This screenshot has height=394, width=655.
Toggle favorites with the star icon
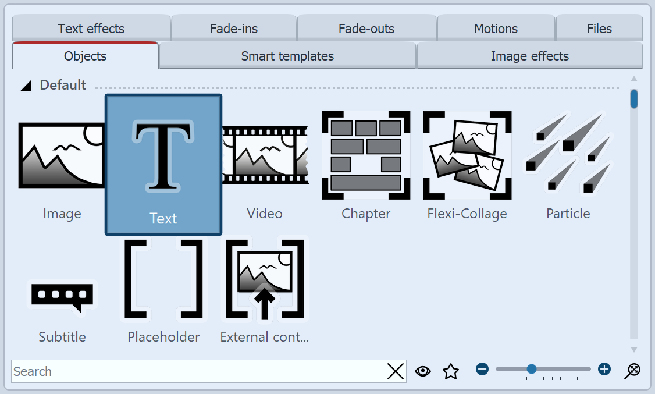tap(450, 371)
